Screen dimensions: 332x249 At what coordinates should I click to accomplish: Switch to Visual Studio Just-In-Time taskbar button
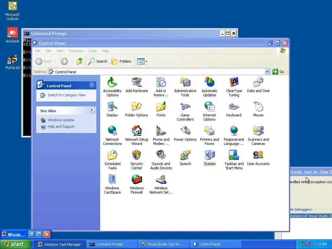coord(164,244)
